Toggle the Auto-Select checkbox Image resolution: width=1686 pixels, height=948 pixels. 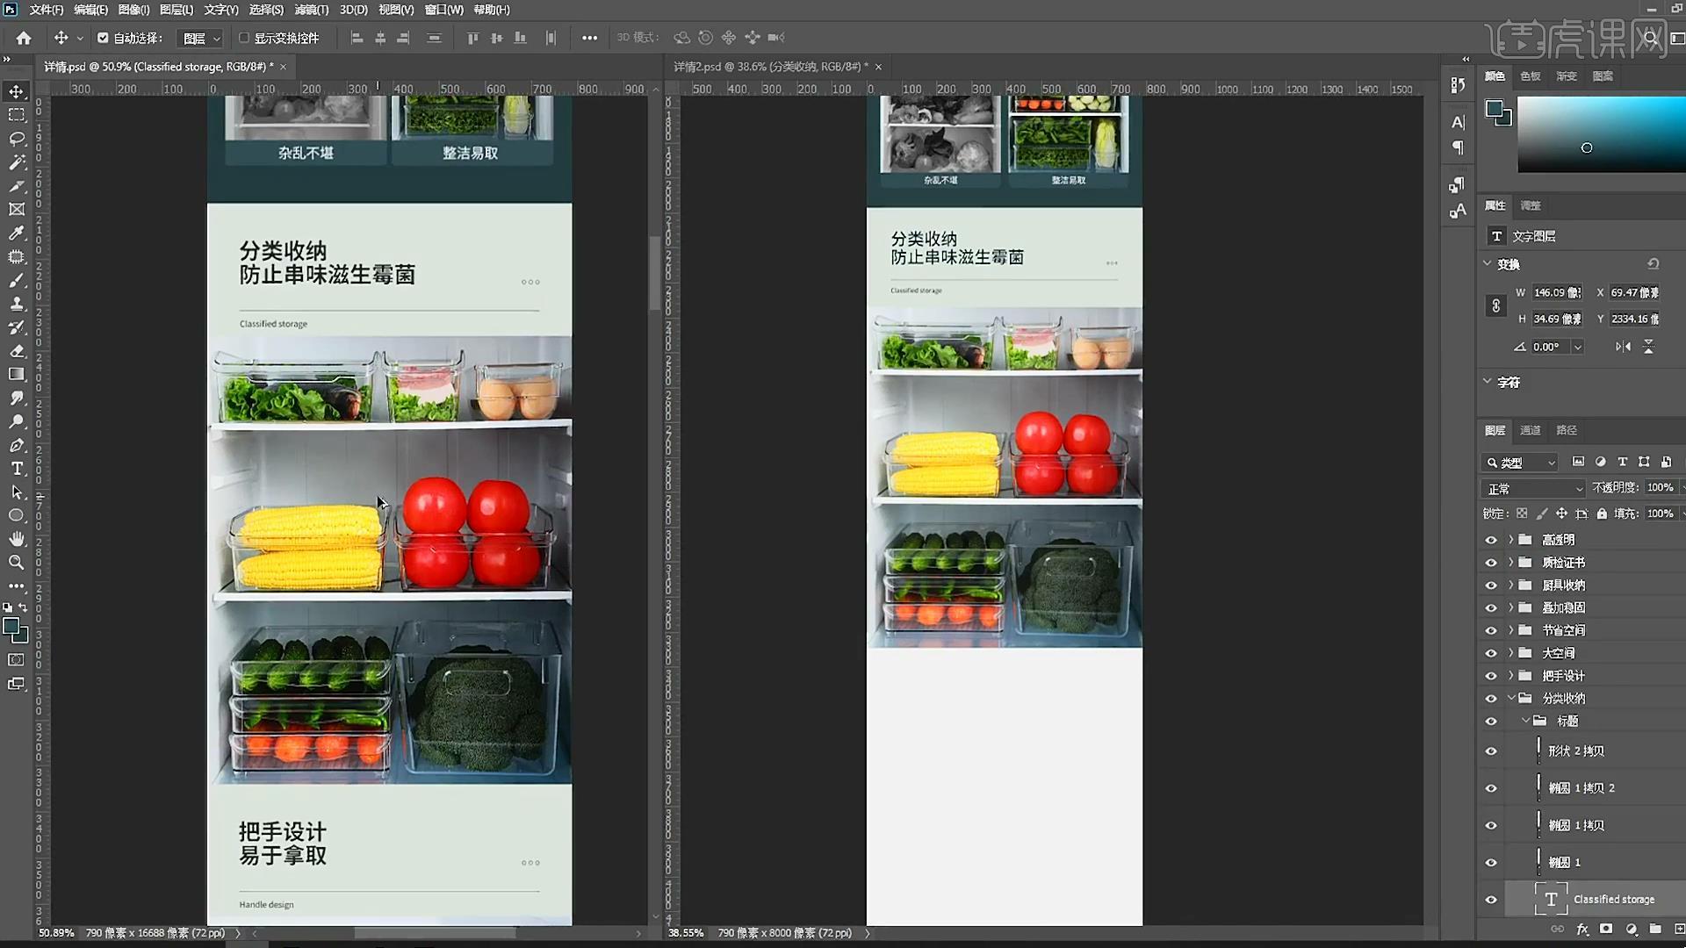[103, 38]
